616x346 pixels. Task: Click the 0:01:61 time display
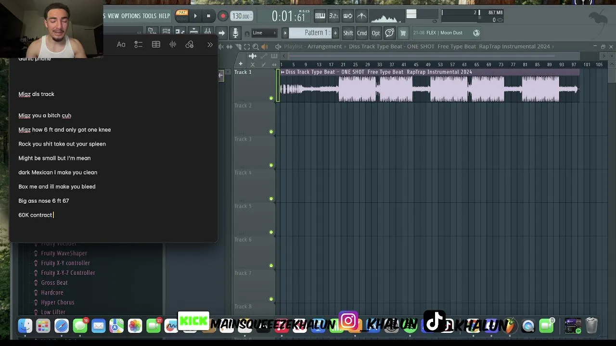coord(289,17)
